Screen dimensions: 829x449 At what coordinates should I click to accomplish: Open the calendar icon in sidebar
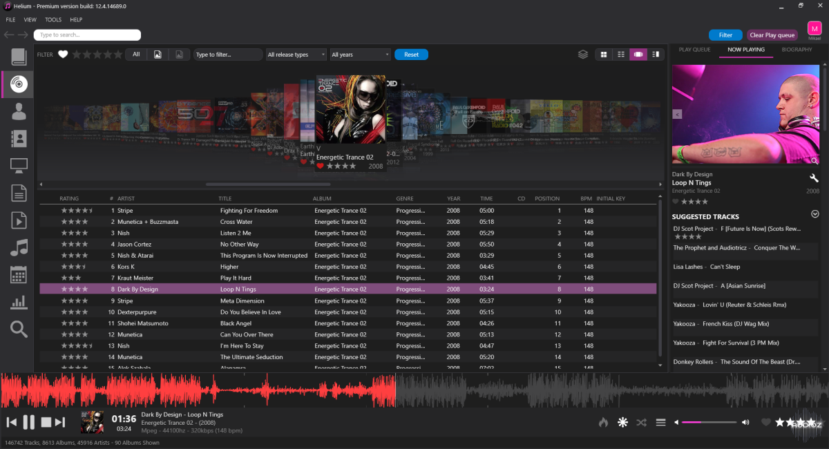19,274
